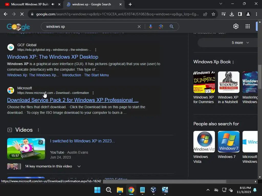Open the media control icon
The height and width of the screenshot is (196, 262).
coord(223,14)
